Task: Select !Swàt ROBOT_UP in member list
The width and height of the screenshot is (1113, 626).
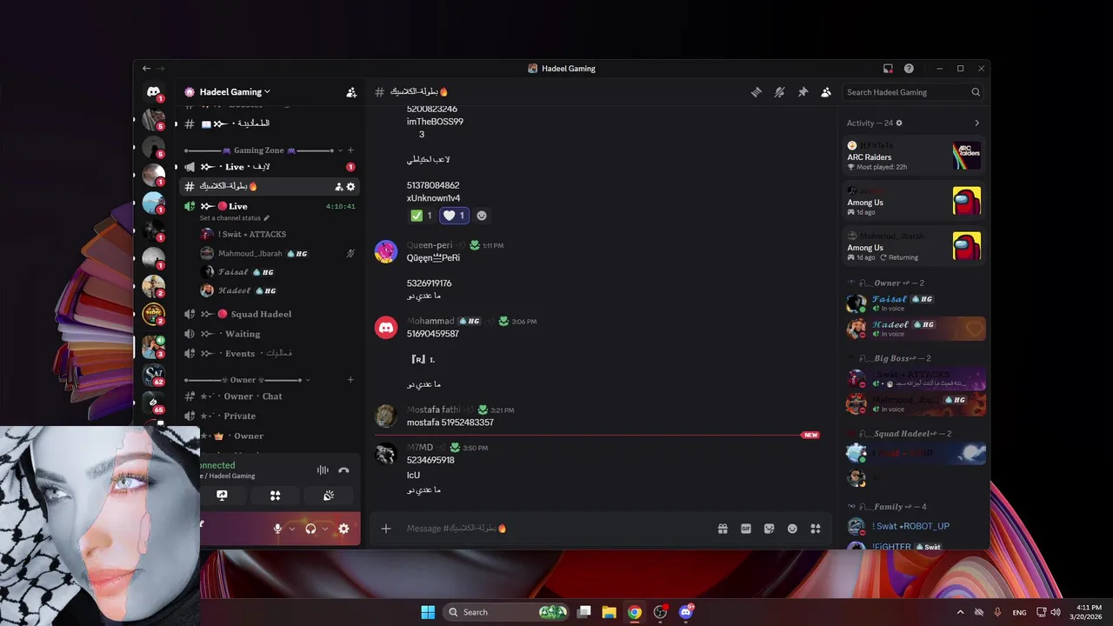Action: 915,527
